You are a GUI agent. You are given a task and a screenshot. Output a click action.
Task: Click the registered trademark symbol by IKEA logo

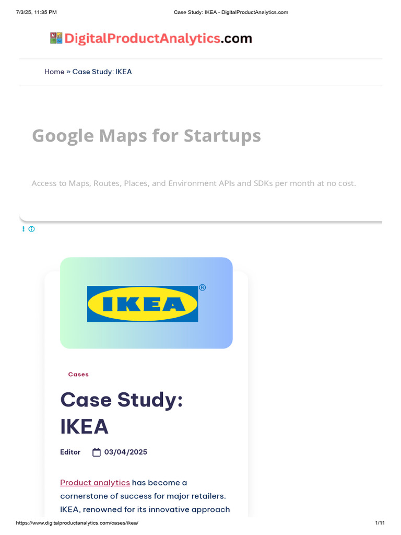202,287
